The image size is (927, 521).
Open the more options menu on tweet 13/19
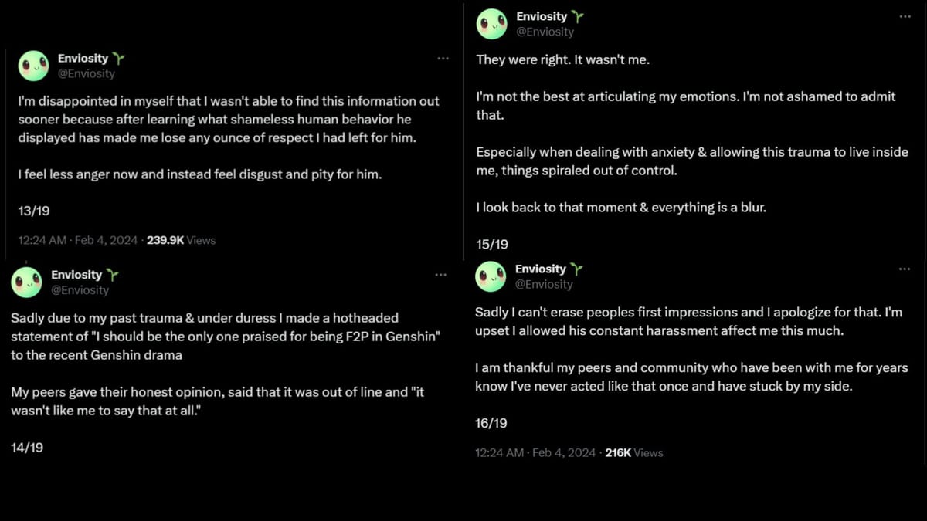tap(443, 58)
